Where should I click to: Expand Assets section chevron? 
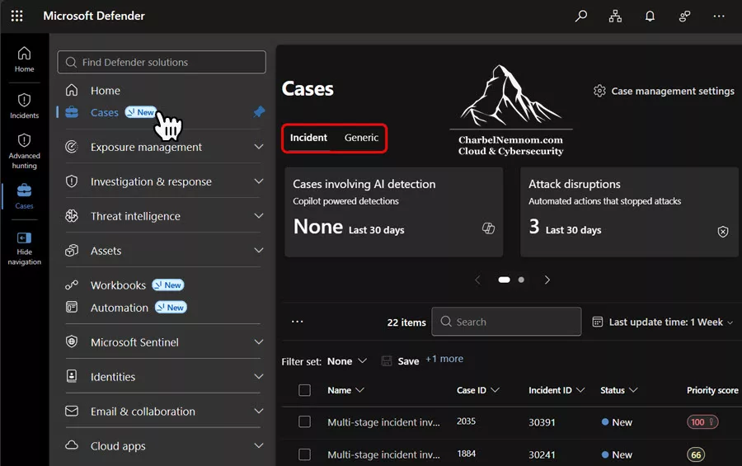258,251
